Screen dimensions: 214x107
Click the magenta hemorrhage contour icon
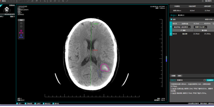tap(21, 31)
